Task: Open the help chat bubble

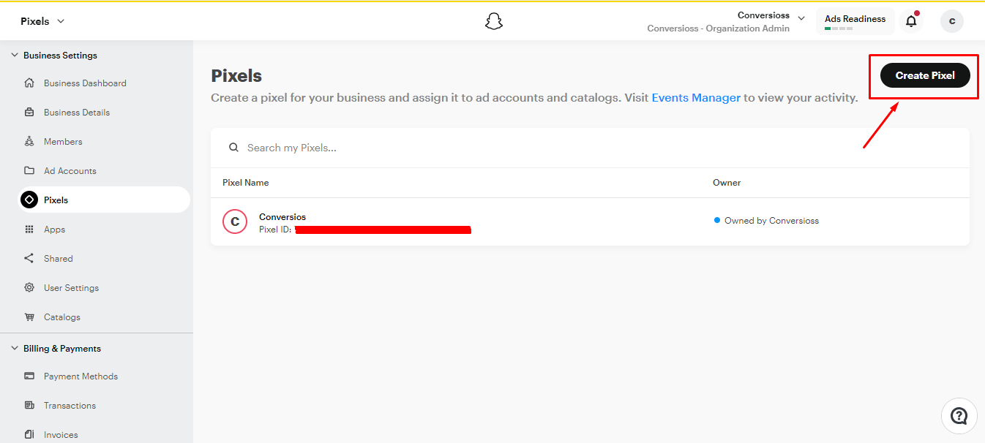Action: (x=959, y=416)
